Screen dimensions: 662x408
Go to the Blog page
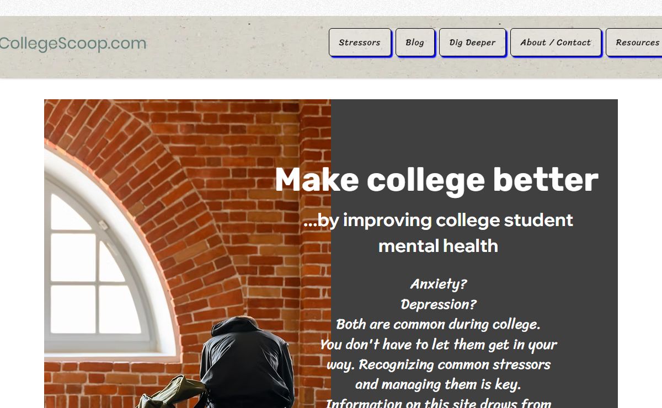[x=415, y=42]
